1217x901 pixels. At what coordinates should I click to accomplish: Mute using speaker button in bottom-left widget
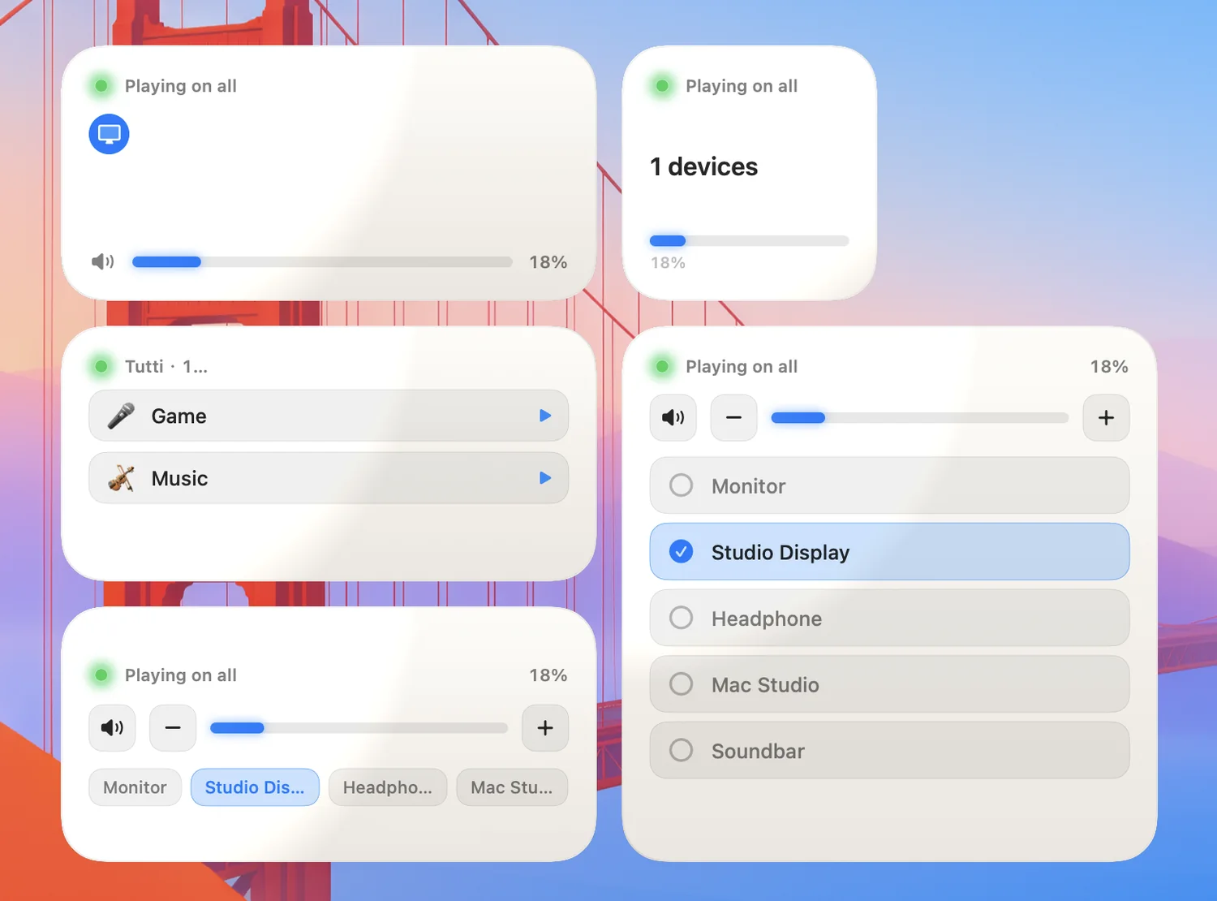tap(112, 727)
